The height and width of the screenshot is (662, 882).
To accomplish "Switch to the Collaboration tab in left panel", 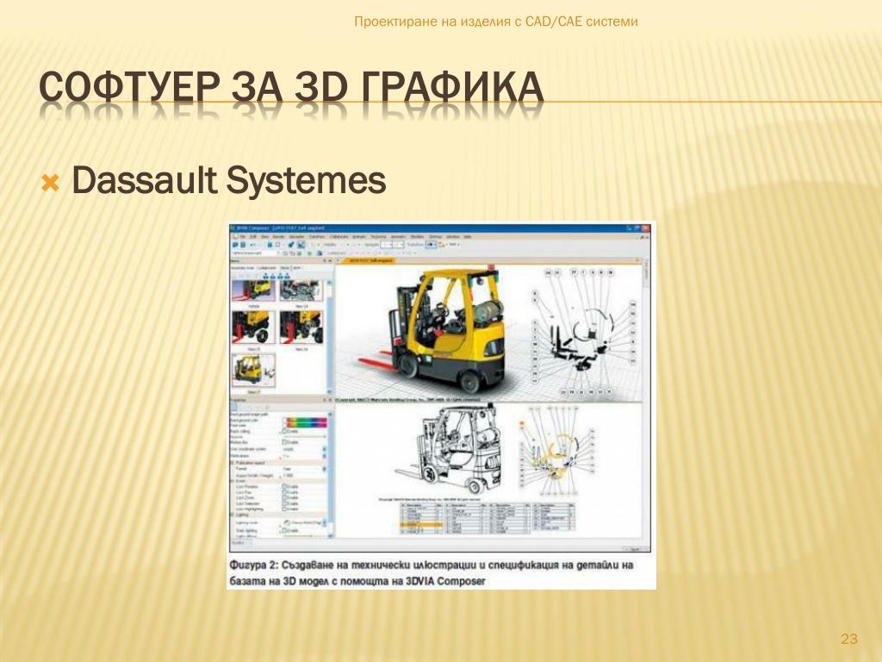I will 267,268.
